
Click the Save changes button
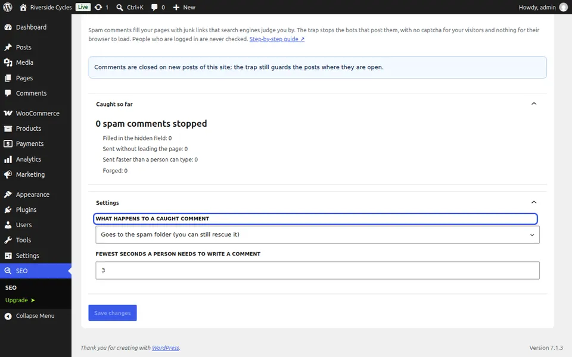coord(113,313)
